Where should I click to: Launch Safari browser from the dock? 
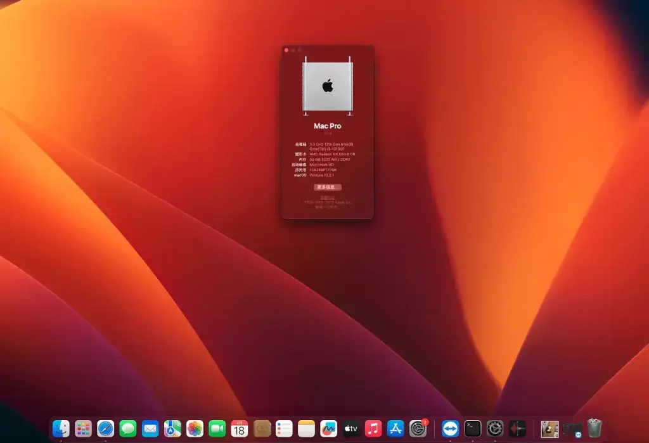(x=106, y=429)
